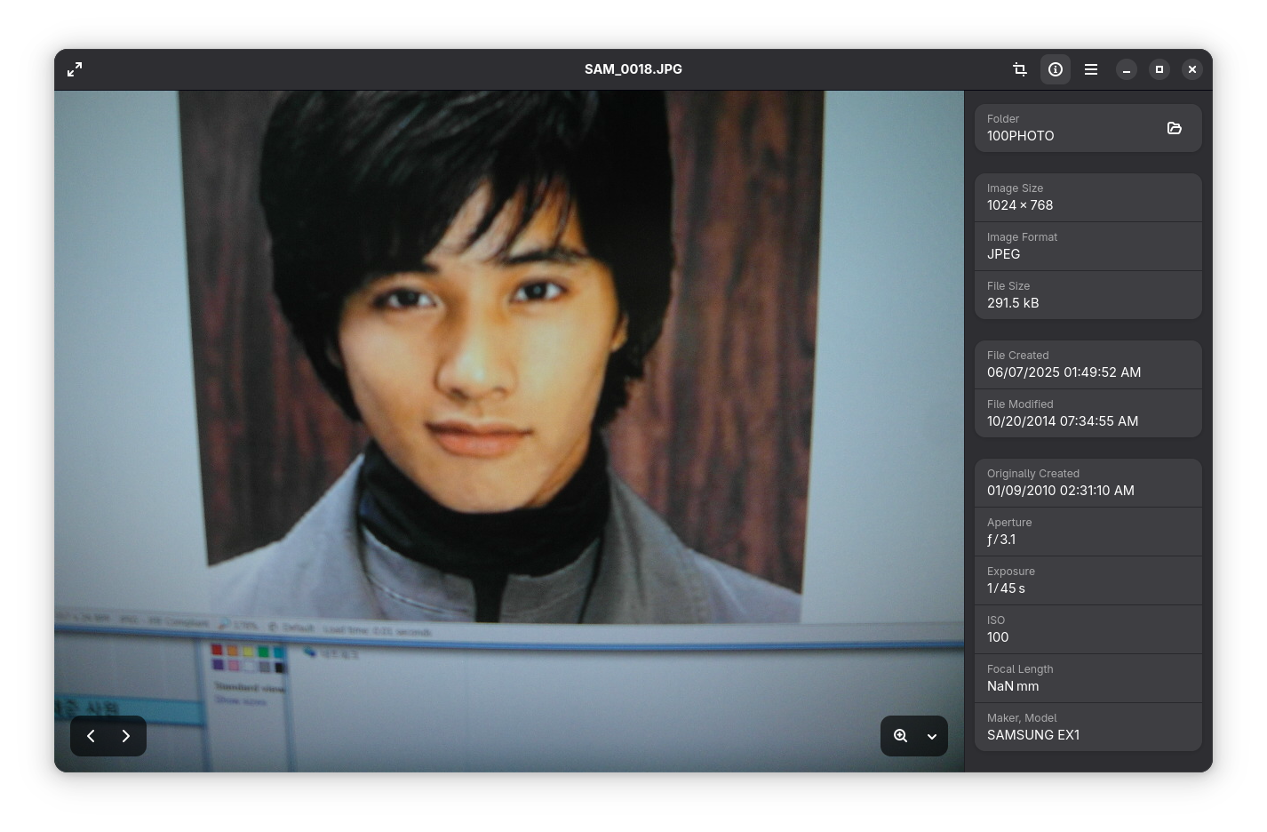Click the Image Format JPEG row
Image resolution: width=1267 pixels, height=832 pixels.
pyautogui.click(x=1088, y=246)
